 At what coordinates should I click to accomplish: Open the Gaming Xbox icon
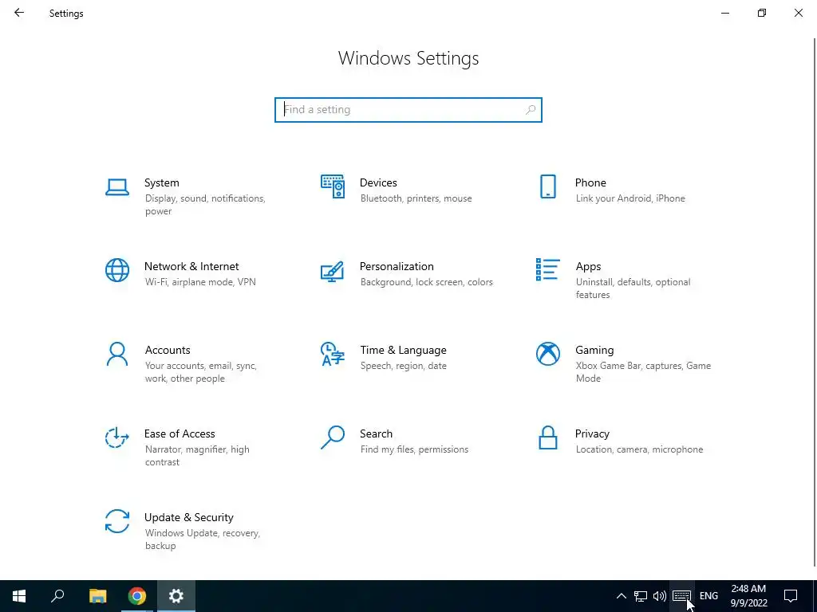tap(547, 354)
